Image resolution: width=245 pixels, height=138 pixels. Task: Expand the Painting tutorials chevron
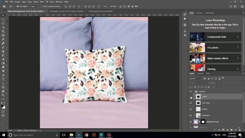(237, 69)
